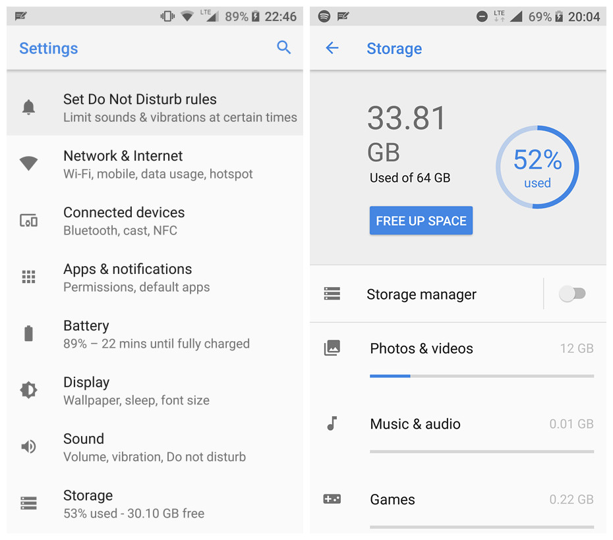Tap the Connected devices icon
613x540 pixels.
28,220
